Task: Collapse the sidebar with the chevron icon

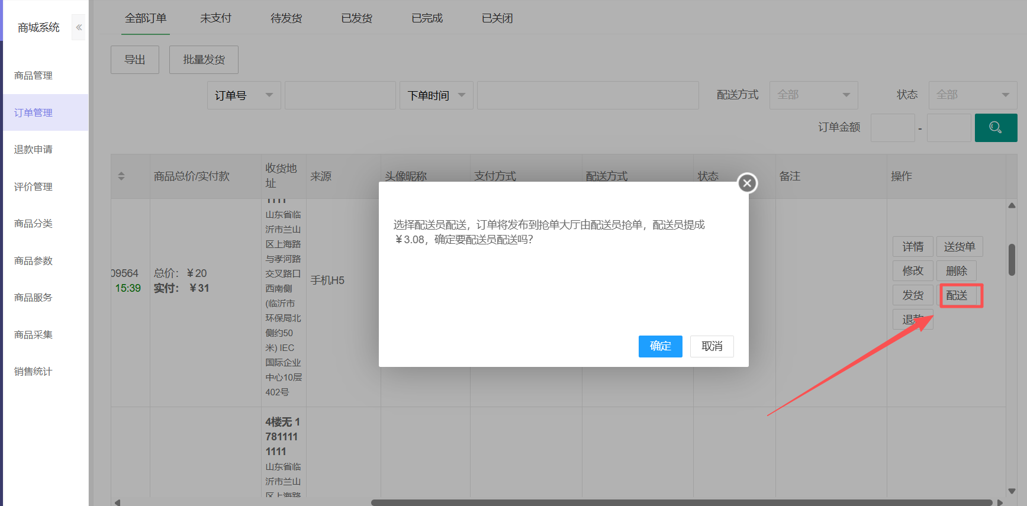Action: [79, 27]
